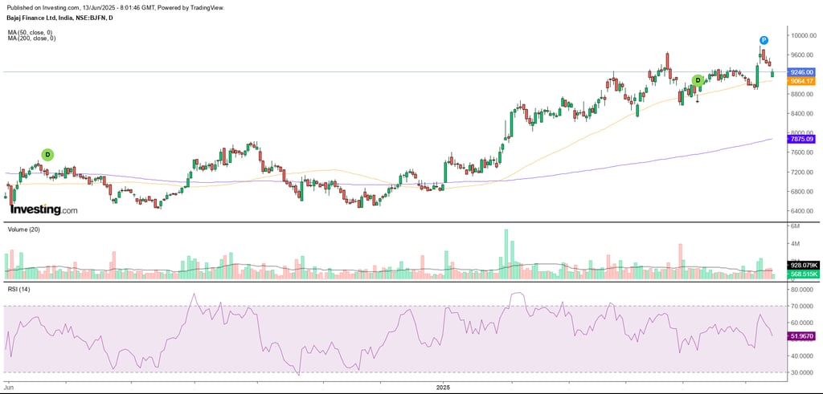823x394 pixels.
Task: Click the 7600.00 price axis label
Action: tap(804, 152)
